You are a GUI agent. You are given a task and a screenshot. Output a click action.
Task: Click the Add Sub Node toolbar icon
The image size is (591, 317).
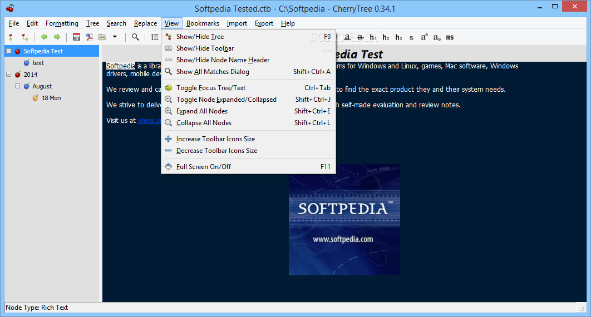[x=25, y=37]
